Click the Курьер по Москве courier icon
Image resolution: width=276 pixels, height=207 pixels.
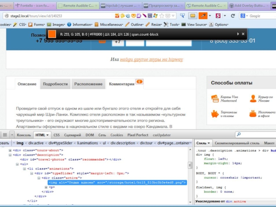[x=253, y=99]
